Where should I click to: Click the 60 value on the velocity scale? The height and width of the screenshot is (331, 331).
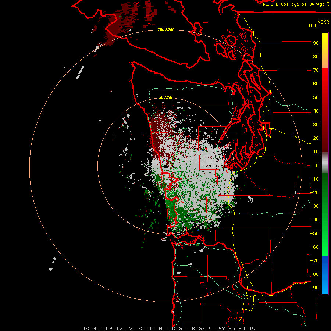tap(316, 84)
